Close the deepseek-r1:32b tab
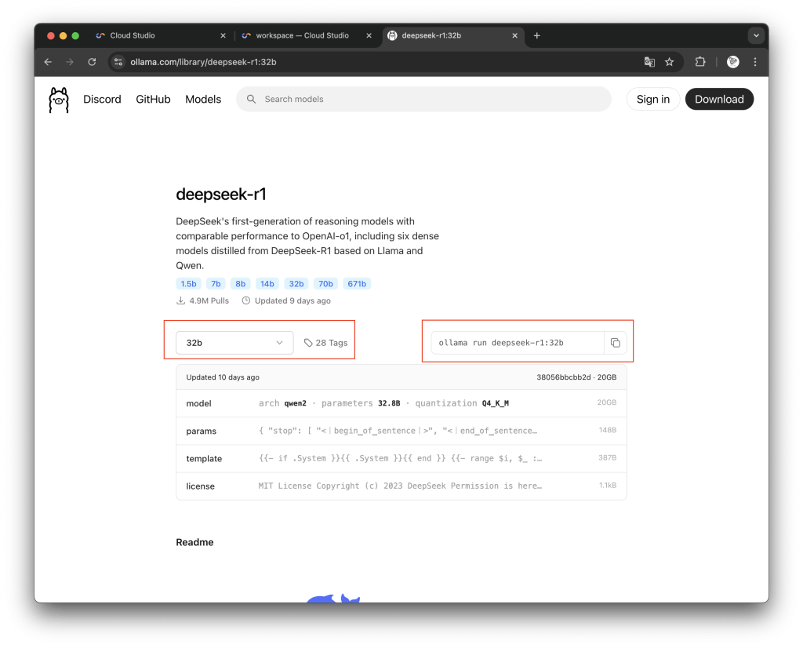Screen dimensions: 803x648 coord(514,35)
